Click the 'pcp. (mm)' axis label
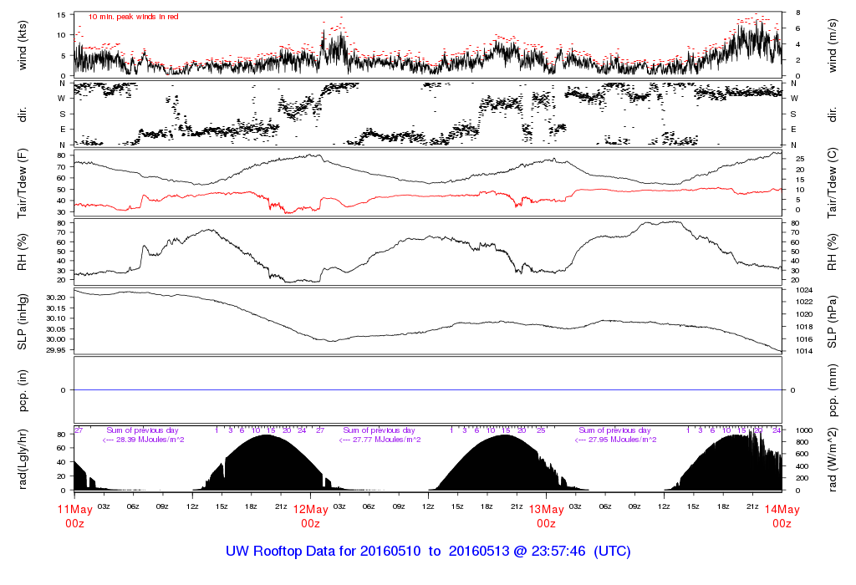The height and width of the screenshot is (585, 856). [x=833, y=390]
